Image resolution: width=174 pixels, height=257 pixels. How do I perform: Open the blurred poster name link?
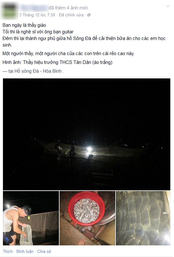point(34,8)
